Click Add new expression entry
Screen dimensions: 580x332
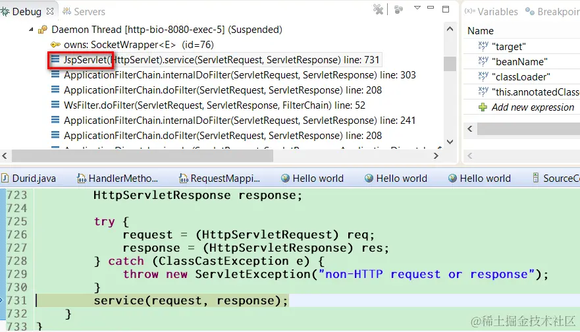533,107
